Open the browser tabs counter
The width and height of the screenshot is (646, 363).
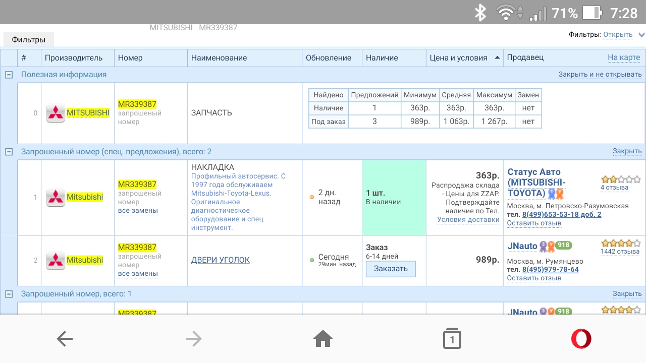[x=452, y=339]
